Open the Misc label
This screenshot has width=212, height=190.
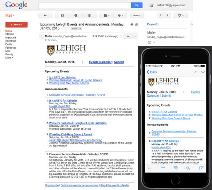click(x=8, y=51)
